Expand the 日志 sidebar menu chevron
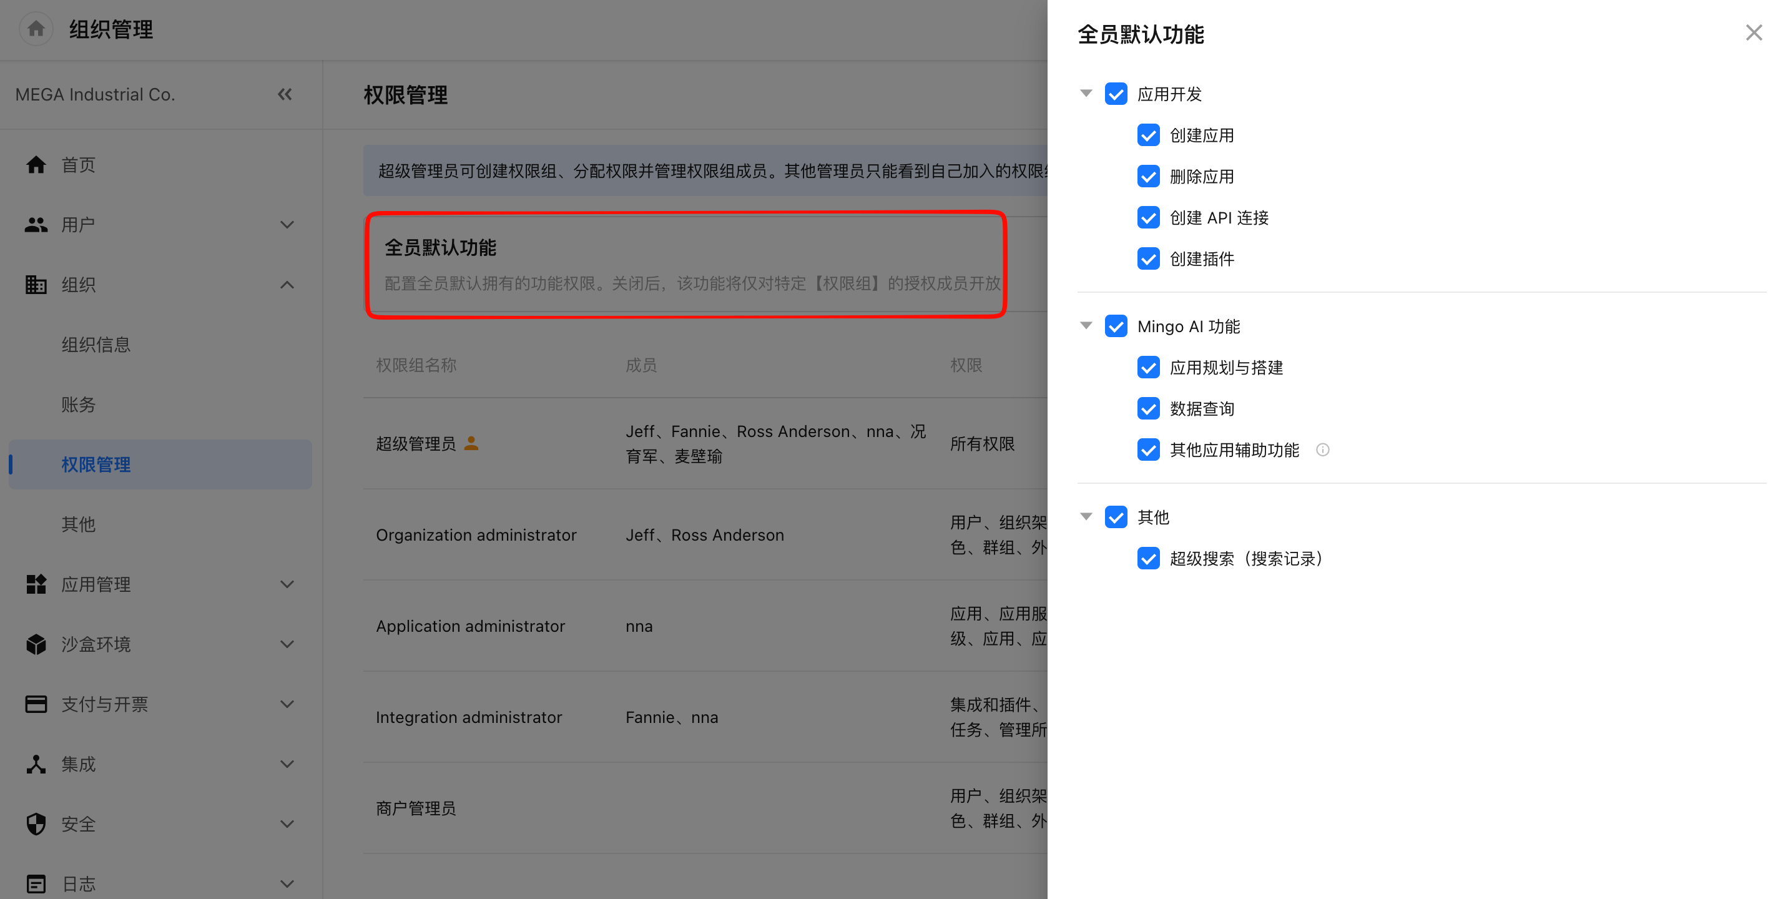1778x899 pixels. (x=287, y=884)
